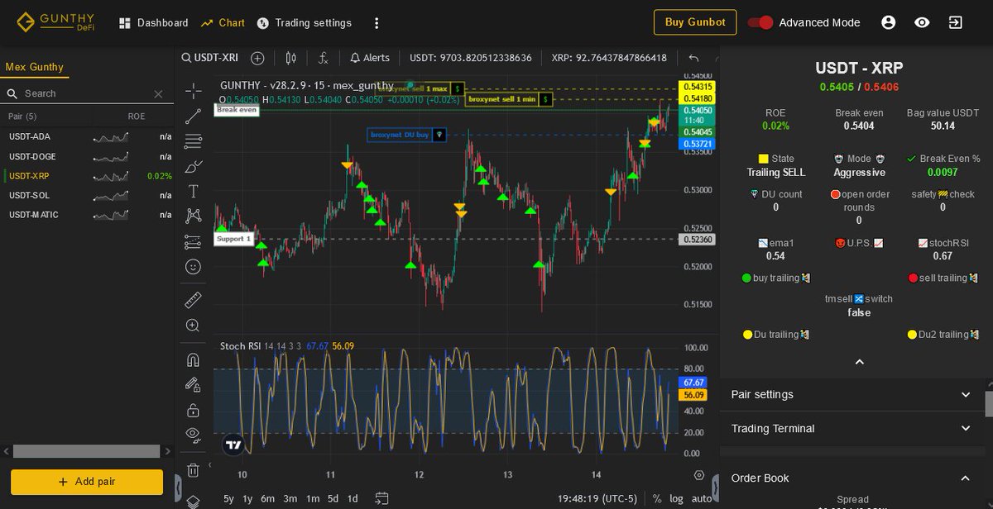The image size is (993, 509).
Task: Open the user account profile icon
Action: 888,22
